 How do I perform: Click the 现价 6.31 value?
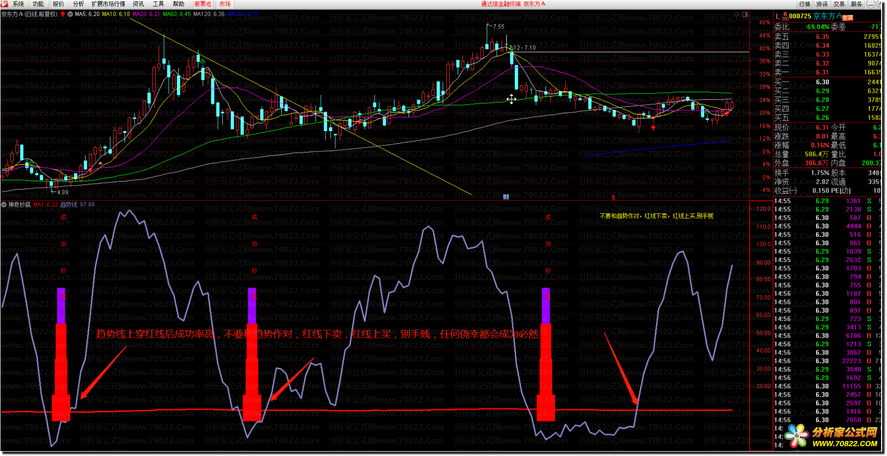pos(823,127)
